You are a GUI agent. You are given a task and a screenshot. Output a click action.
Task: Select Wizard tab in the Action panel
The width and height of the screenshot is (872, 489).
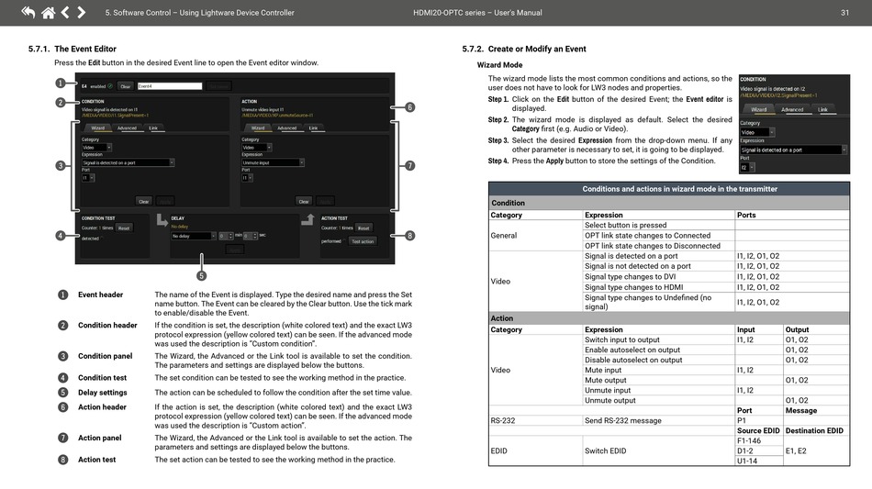pos(258,128)
